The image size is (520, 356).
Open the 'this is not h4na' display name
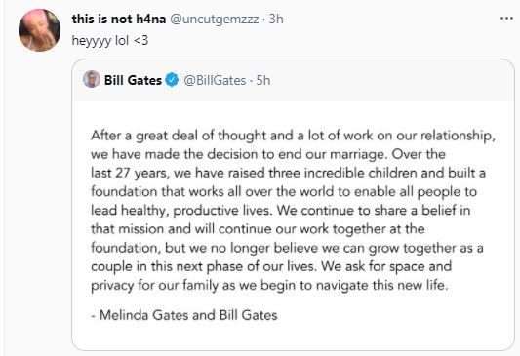pos(119,19)
